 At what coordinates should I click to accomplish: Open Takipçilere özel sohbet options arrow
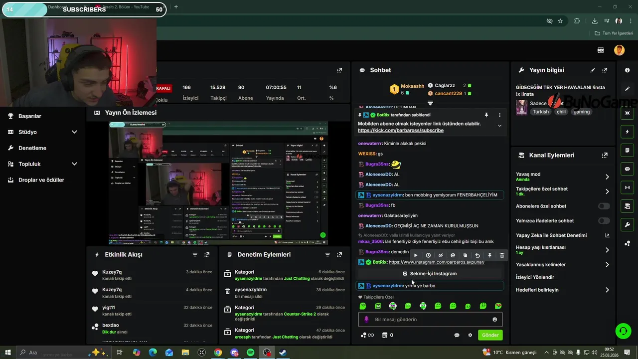coord(607,191)
